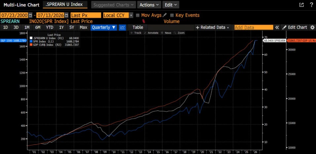Select the line chart type icon

click(x=122, y=27)
